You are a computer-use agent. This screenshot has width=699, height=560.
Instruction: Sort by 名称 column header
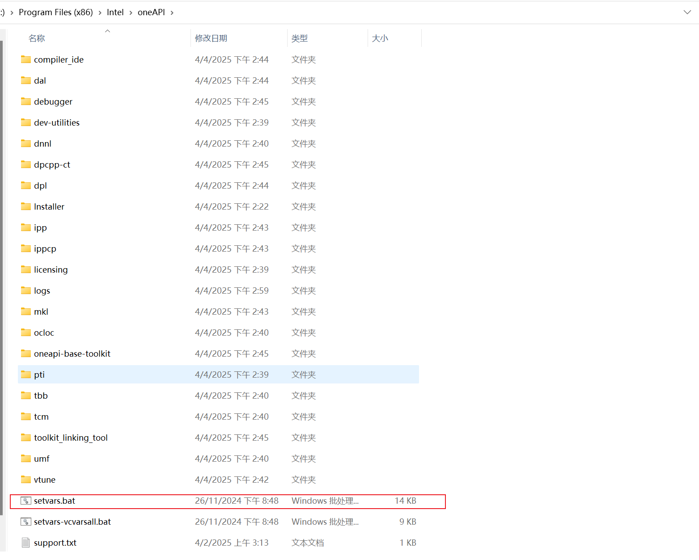37,38
